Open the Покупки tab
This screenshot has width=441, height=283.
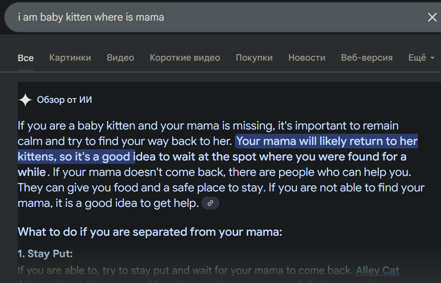click(254, 58)
